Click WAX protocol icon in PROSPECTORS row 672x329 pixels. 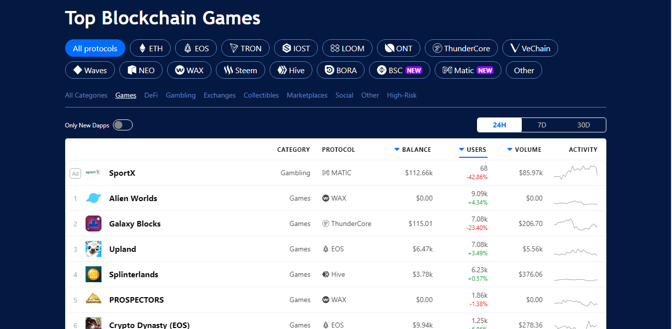[x=326, y=300]
